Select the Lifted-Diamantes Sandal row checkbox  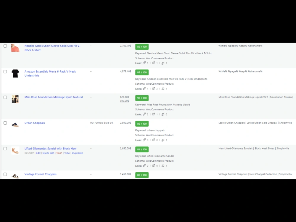(x=5, y=149)
